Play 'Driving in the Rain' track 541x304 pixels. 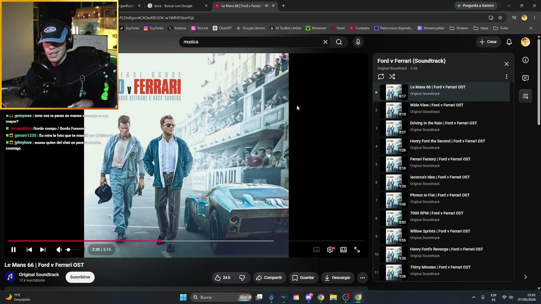[442, 128]
